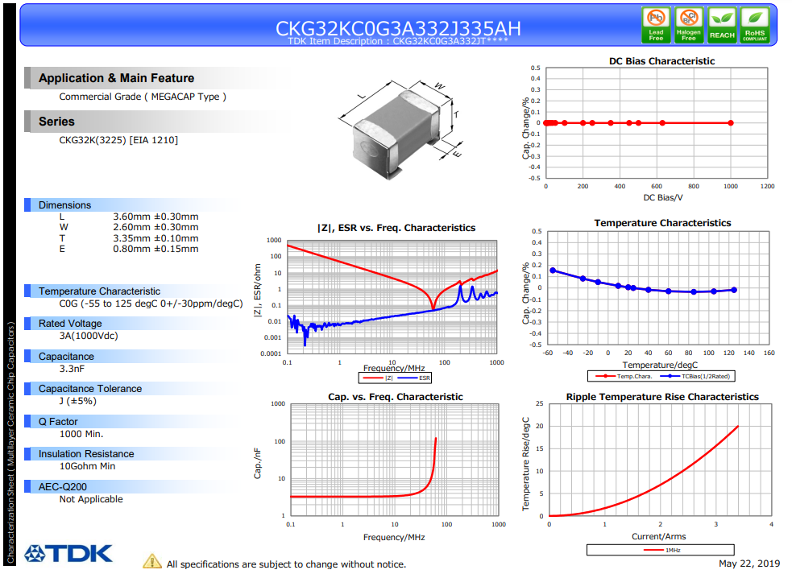792x574 pixels.
Task: Click the Cap. vs. Freq. Characteristic title
Action: (396, 397)
